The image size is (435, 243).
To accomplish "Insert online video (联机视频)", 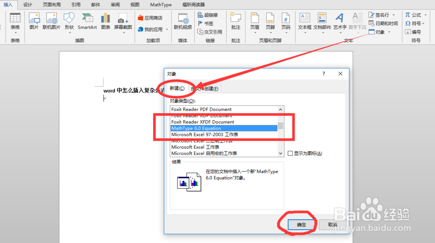I will coord(183,21).
